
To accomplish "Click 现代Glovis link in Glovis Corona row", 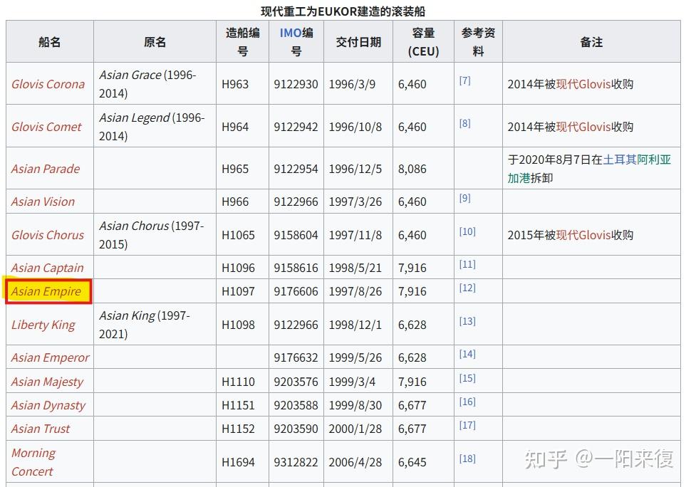I will coord(583,84).
